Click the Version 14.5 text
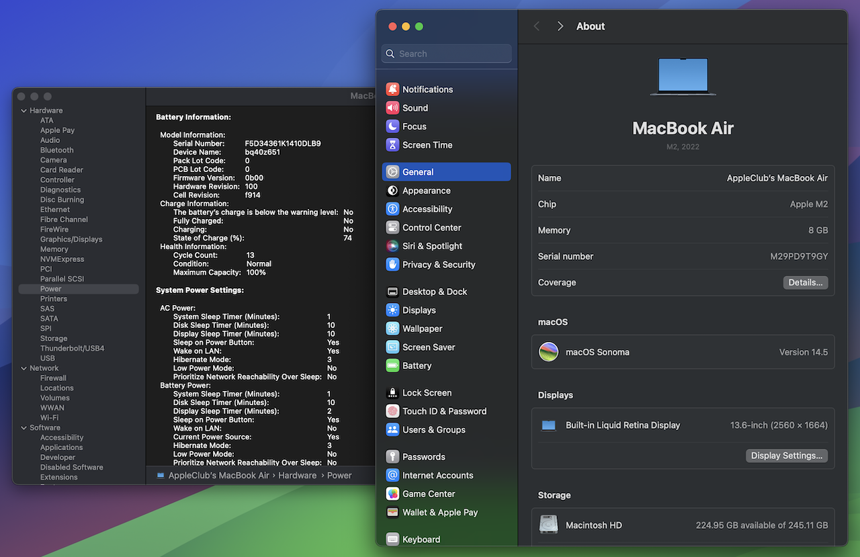 point(804,352)
